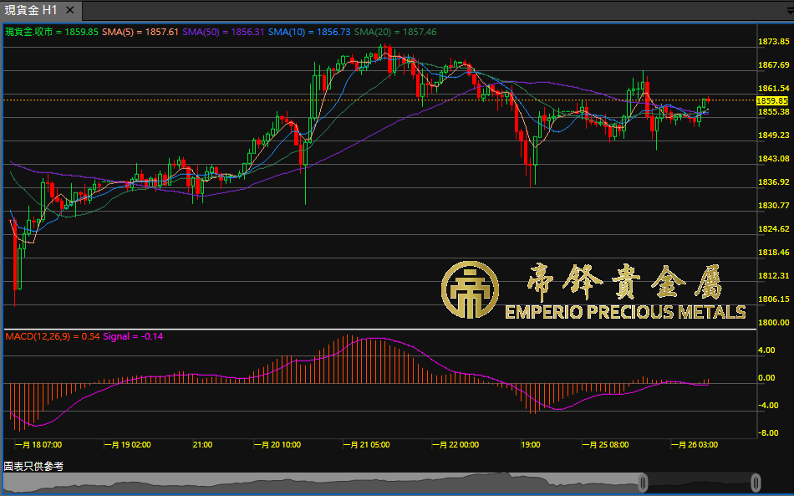The image size is (799, 496).
Task: Click the MACD axis value 0.00
Action: [766, 378]
